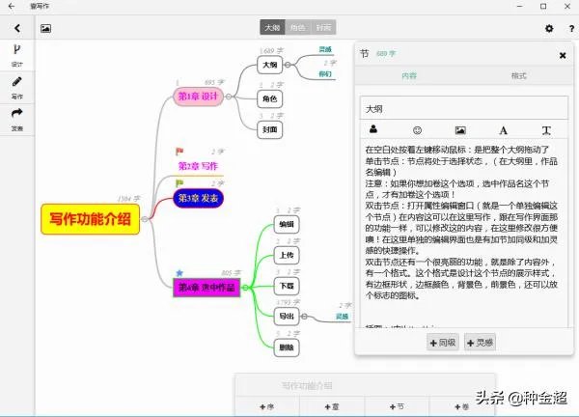
Task: Insert a picture in the node editor
Action: click(460, 129)
